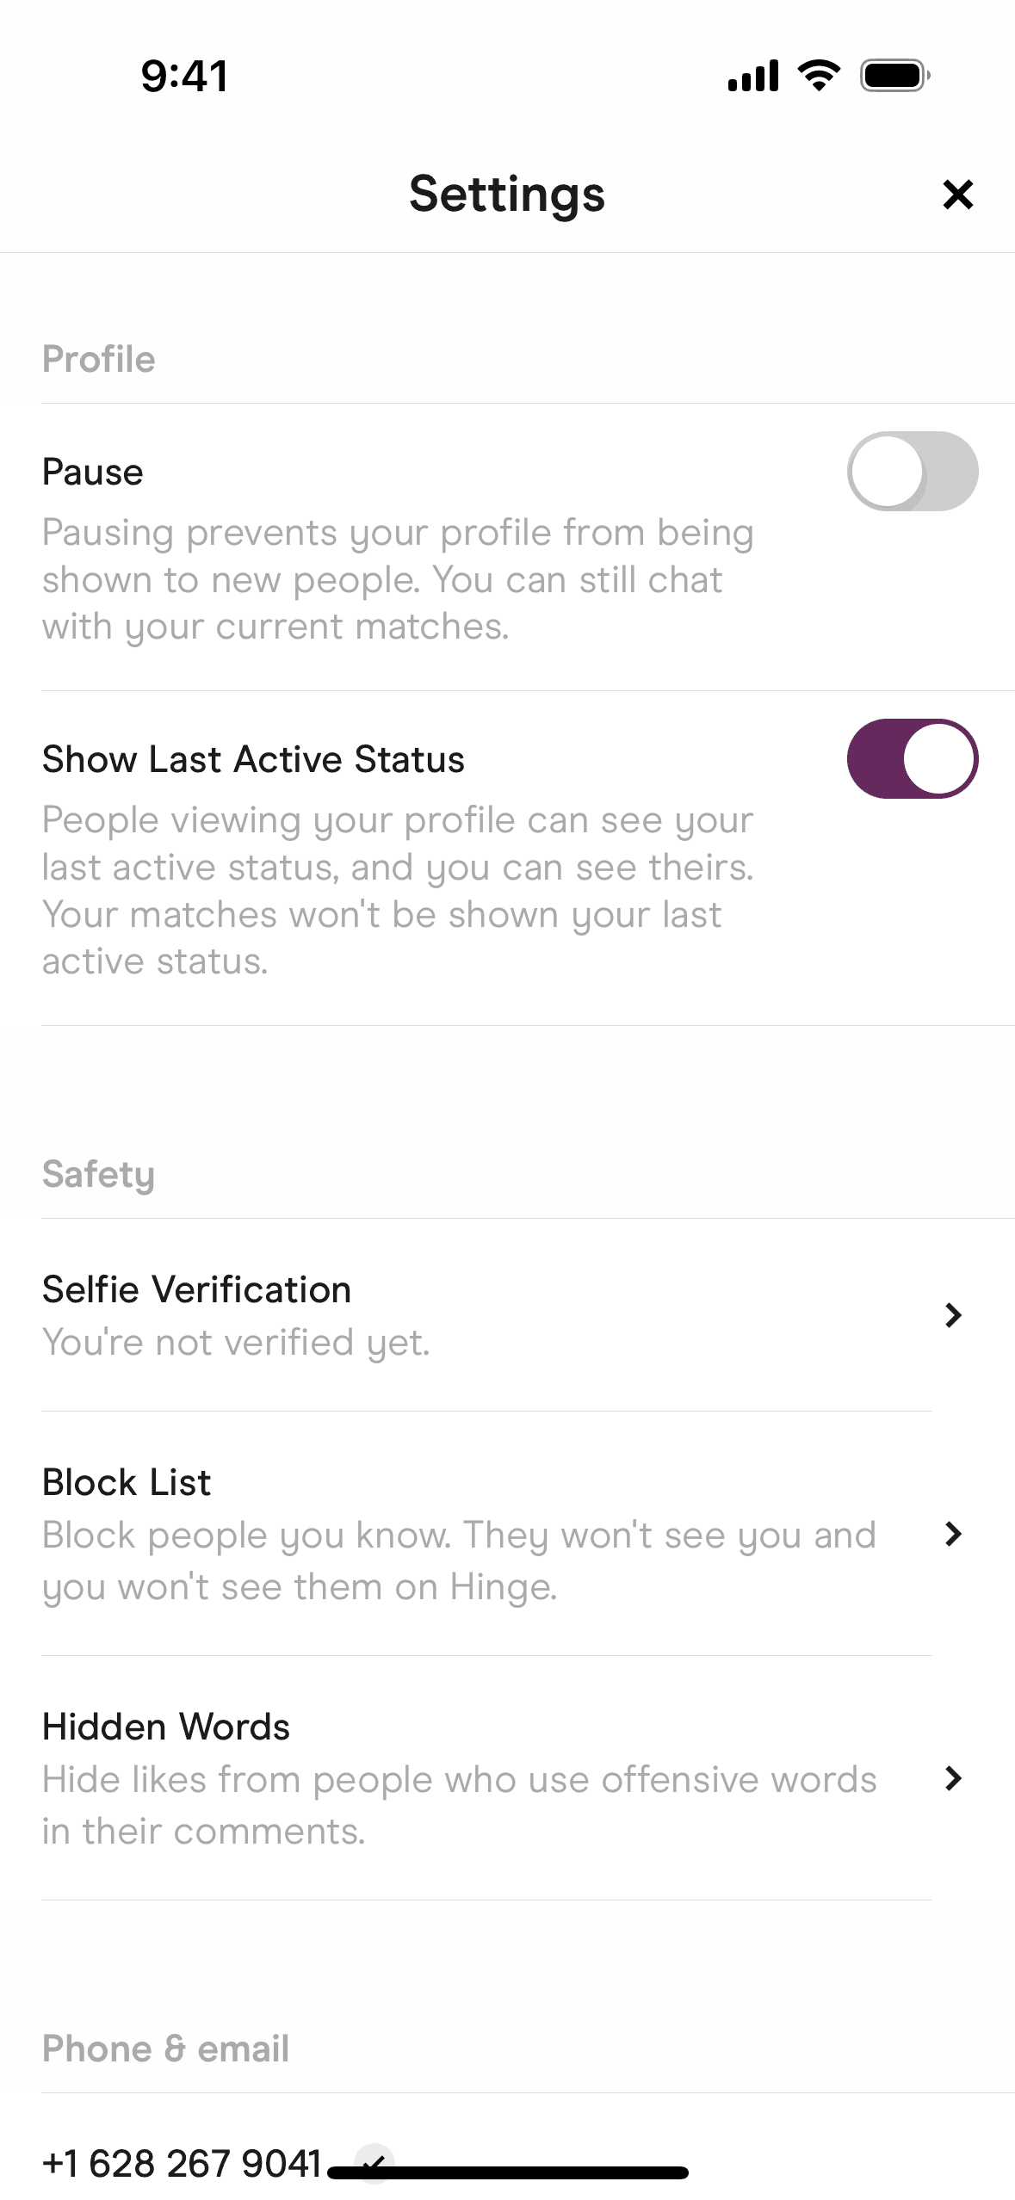Disable Show Last Active Status switch
Screen dimensions: 1015x2200
tap(912, 759)
